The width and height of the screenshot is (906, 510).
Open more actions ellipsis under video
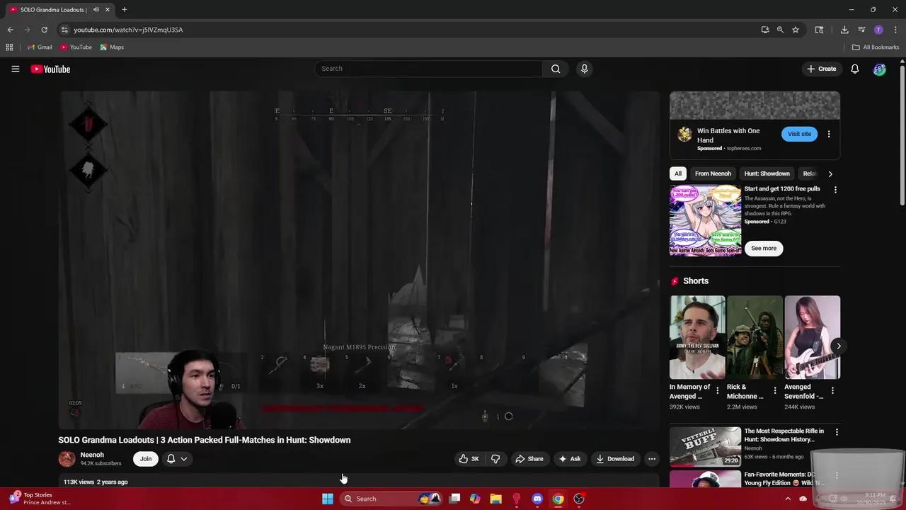[652, 459]
